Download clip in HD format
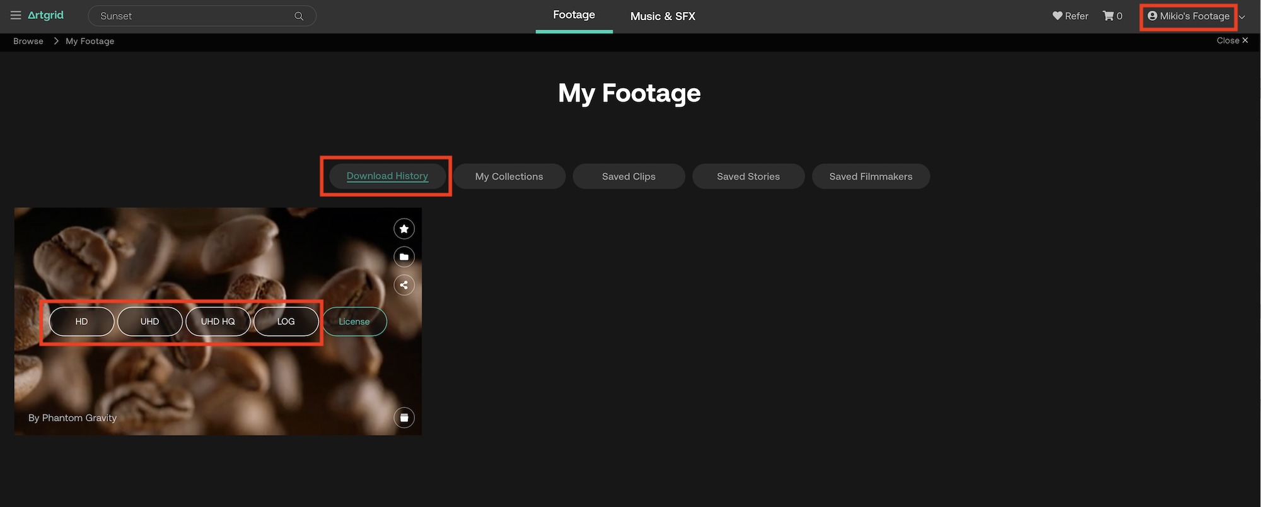This screenshot has height=507, width=1261. coord(82,322)
